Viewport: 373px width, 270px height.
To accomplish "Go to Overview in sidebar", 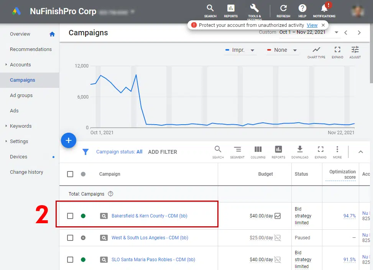I will coord(20,34).
